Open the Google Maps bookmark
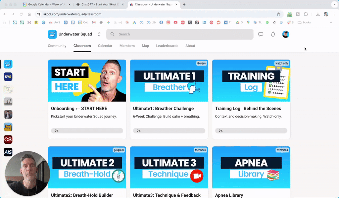Viewport: 339px width, 198px height. pyautogui.click(x=248, y=23)
